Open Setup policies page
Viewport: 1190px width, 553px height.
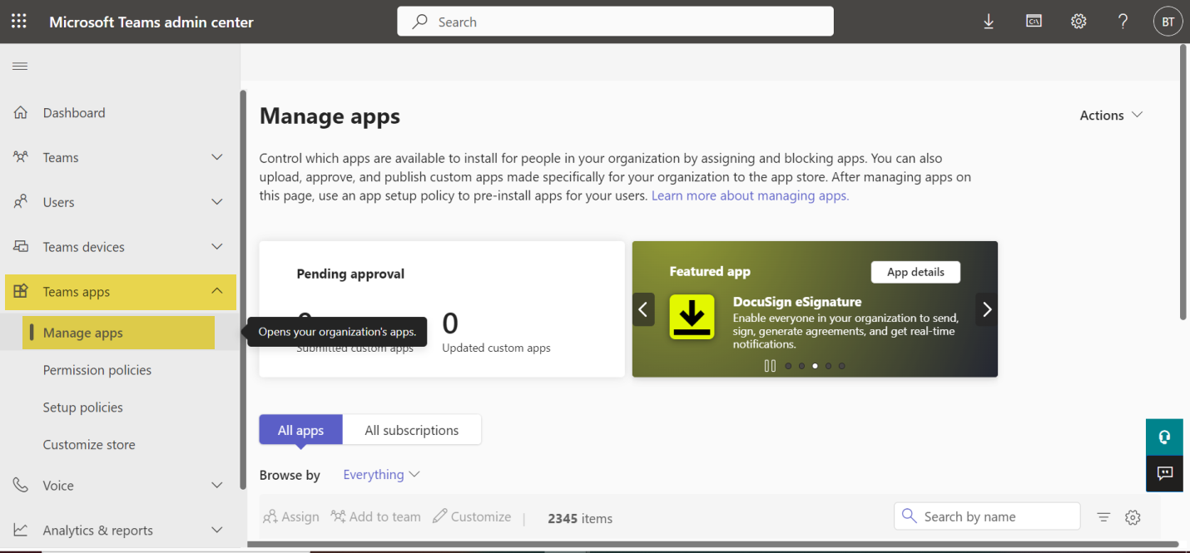[x=83, y=407]
